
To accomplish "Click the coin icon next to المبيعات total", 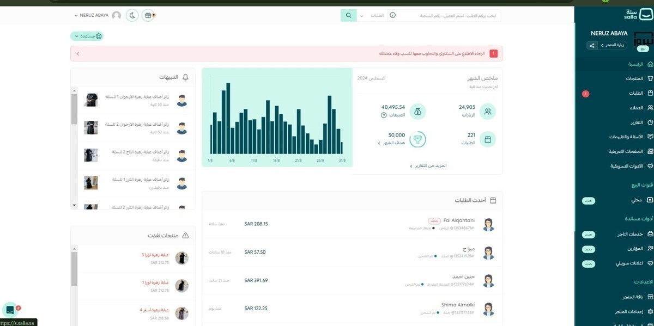I will coord(417,111).
